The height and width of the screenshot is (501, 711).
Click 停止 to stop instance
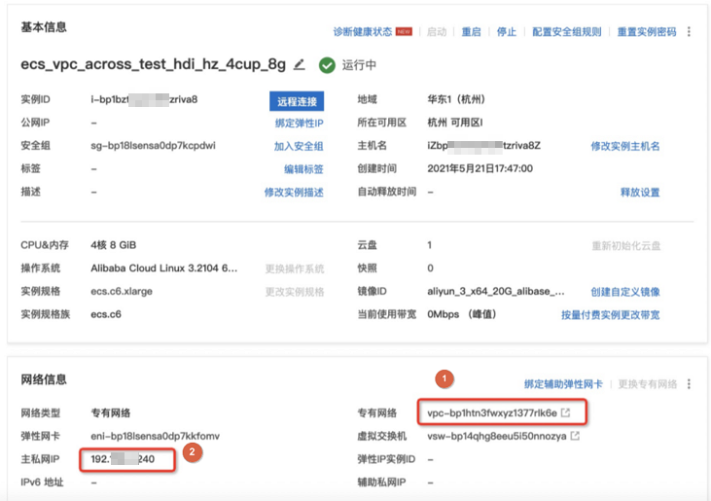[507, 32]
